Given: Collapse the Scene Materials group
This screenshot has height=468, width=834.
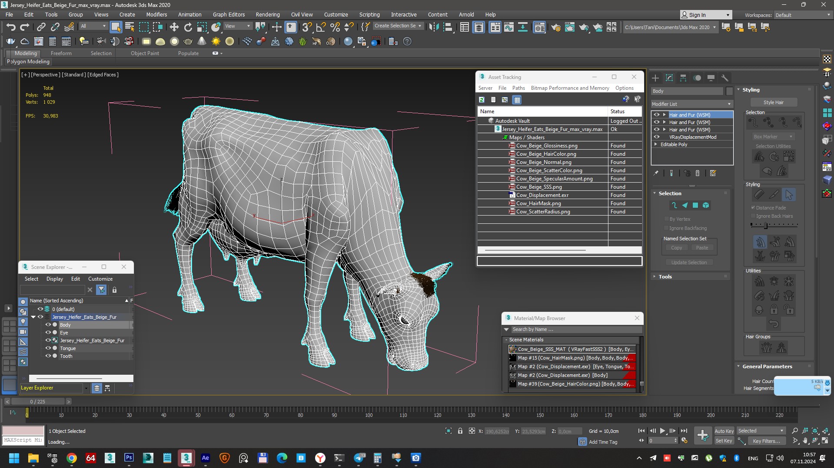Looking at the screenshot, I should pyautogui.click(x=506, y=340).
